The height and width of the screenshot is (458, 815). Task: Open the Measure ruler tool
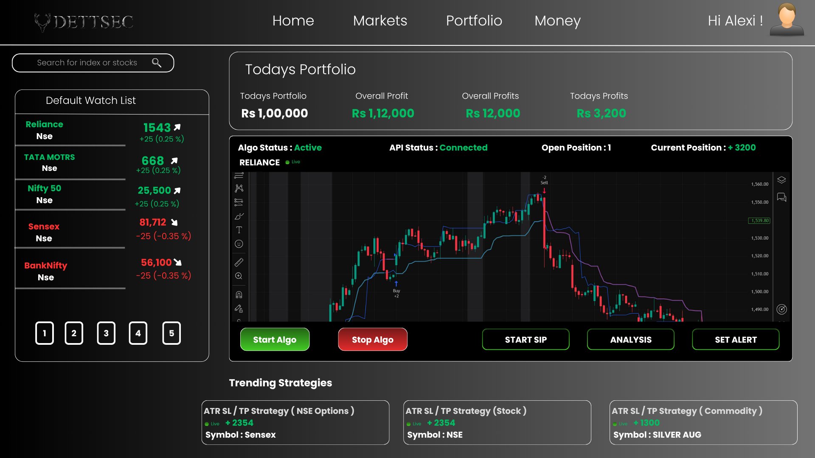(239, 262)
